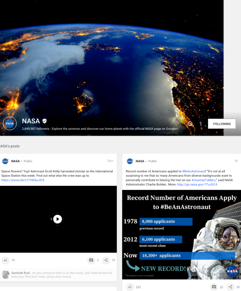Play the space flowers video
Screen dimensions: 241x291
[x=58, y=219]
